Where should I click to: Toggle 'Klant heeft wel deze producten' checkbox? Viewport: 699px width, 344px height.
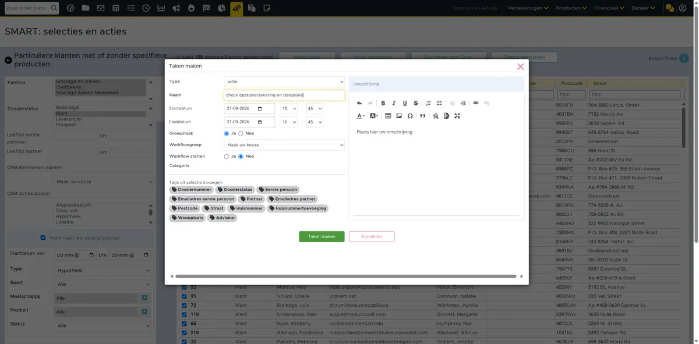point(43,237)
